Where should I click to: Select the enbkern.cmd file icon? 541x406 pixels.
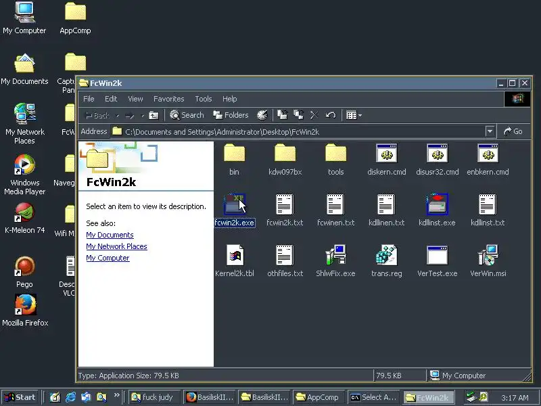click(x=488, y=154)
